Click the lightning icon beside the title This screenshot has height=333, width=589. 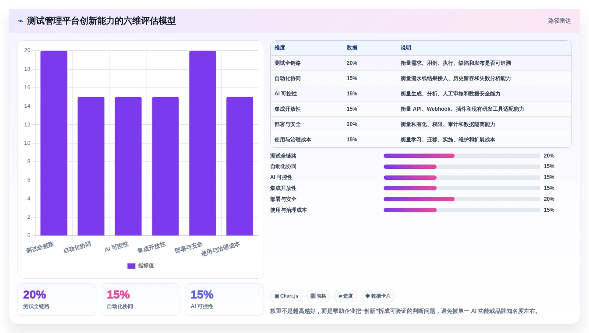21,21
